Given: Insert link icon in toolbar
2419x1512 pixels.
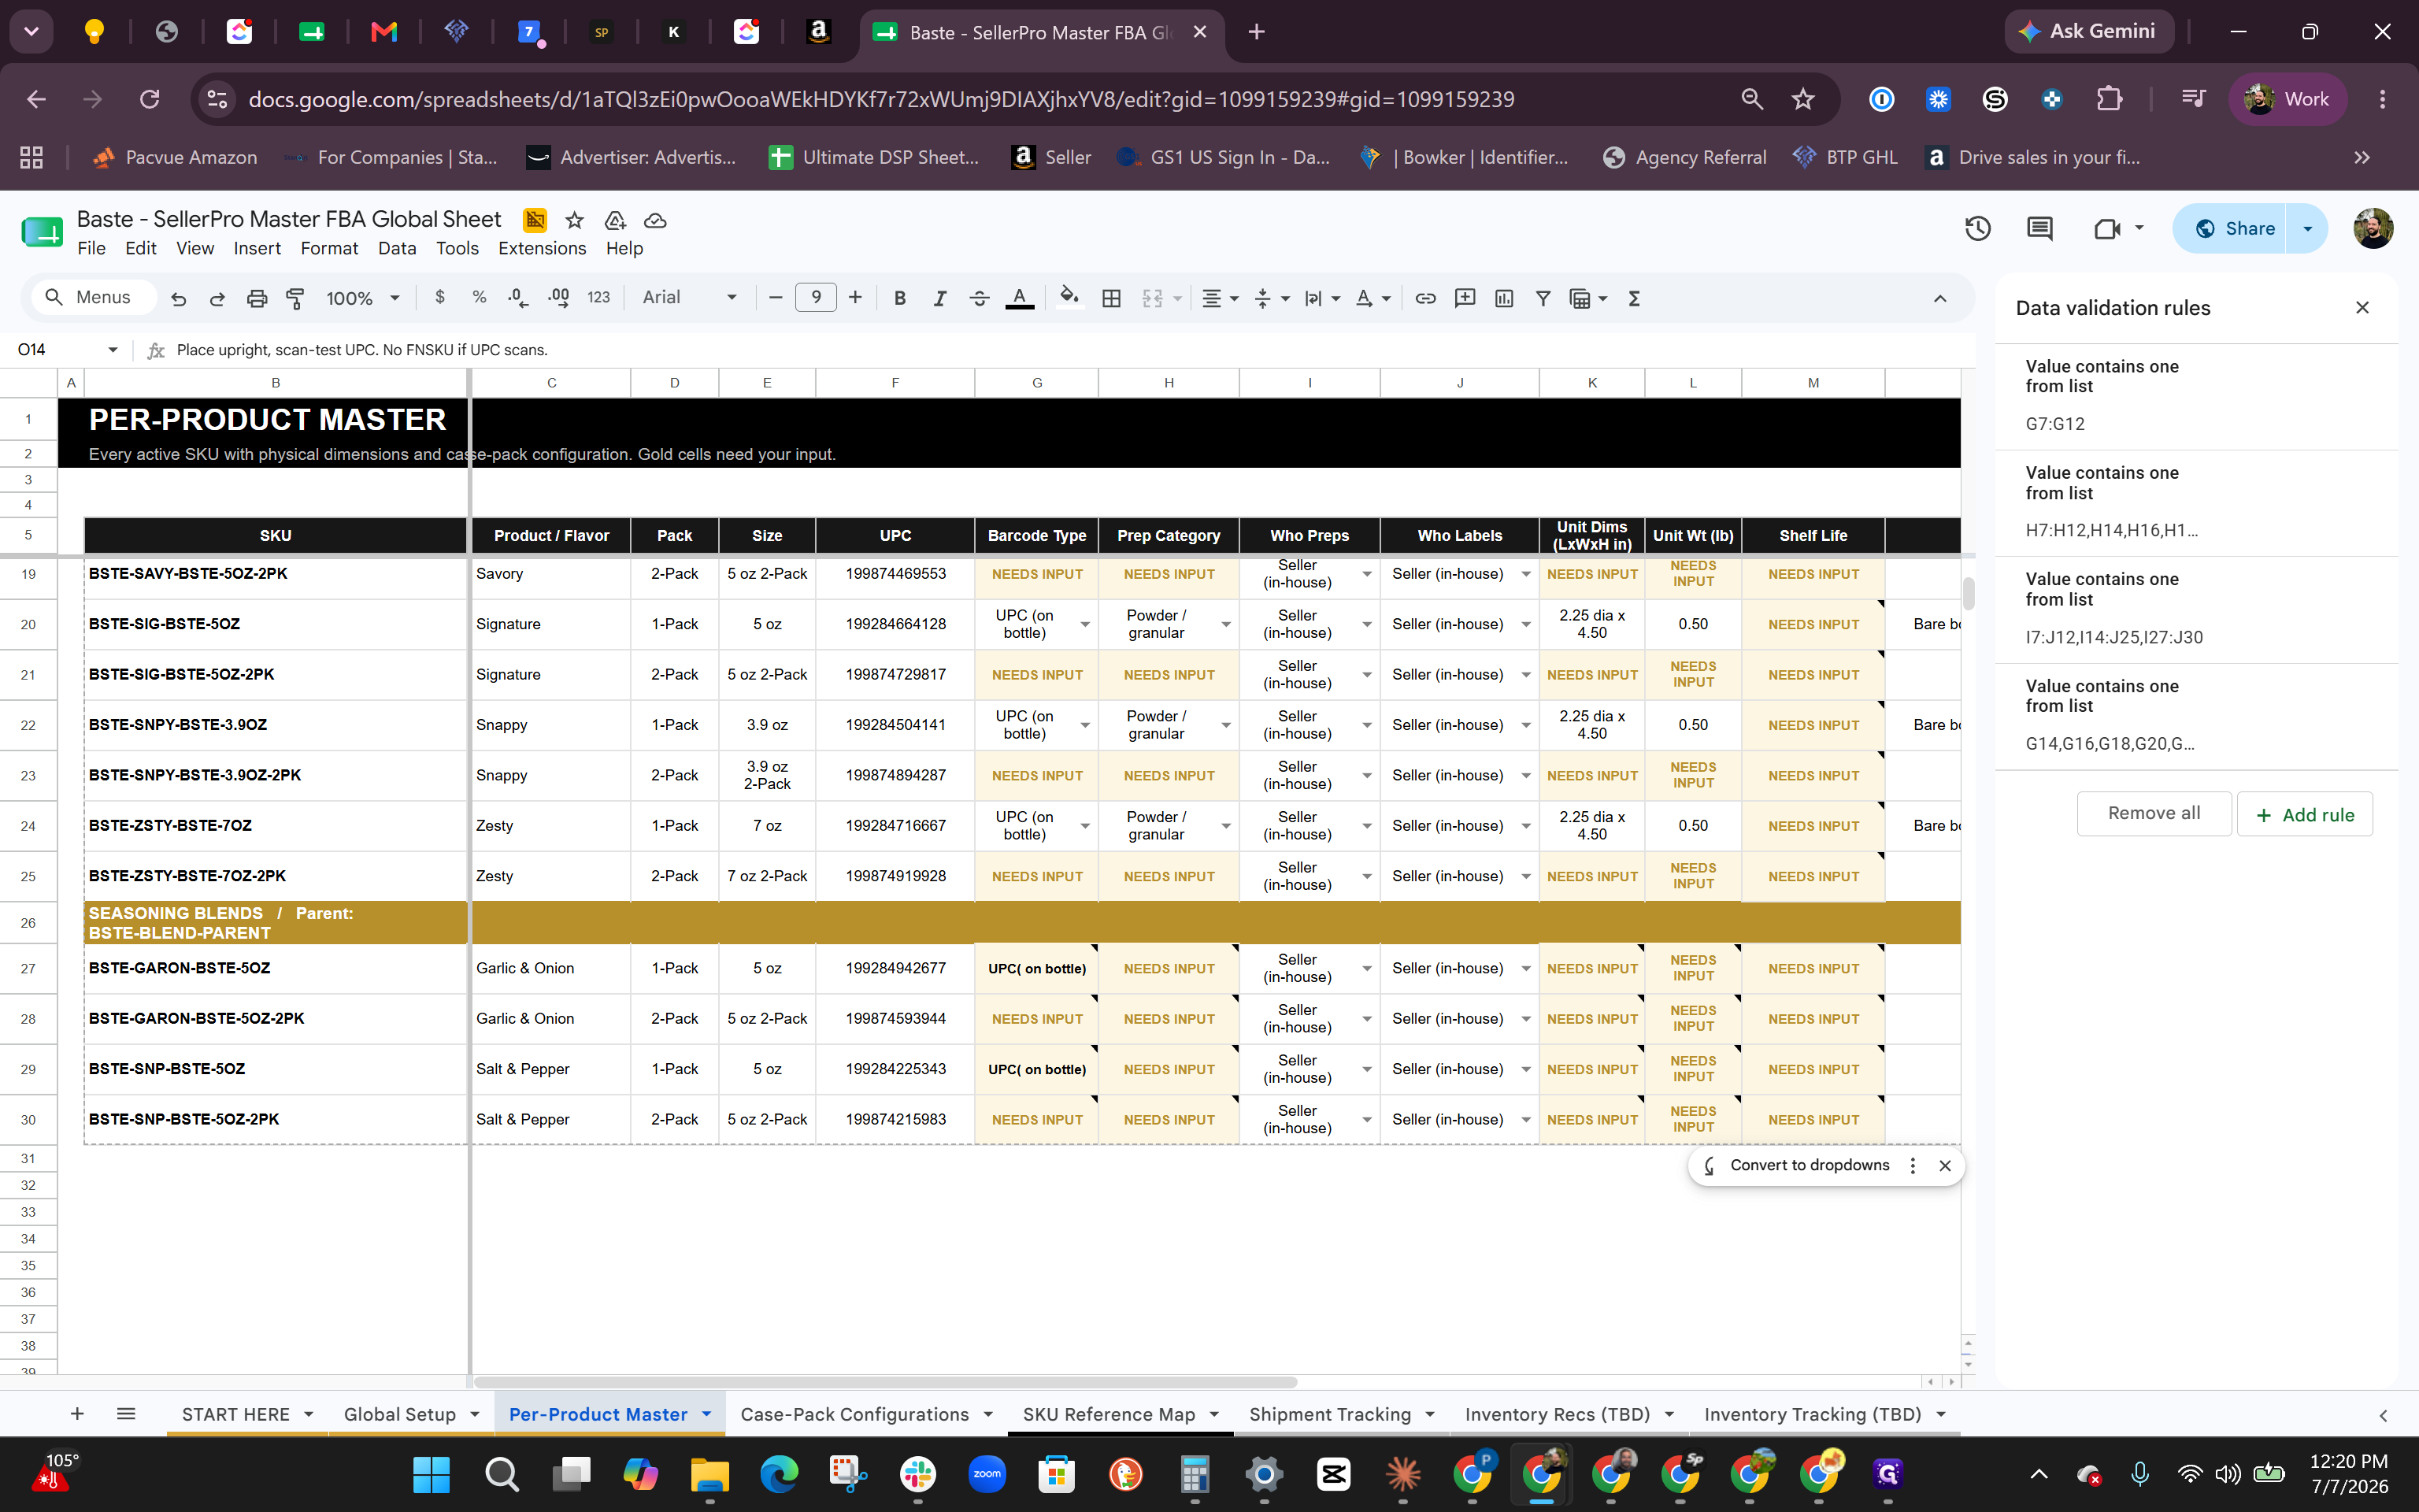Looking at the screenshot, I should point(1425,298).
